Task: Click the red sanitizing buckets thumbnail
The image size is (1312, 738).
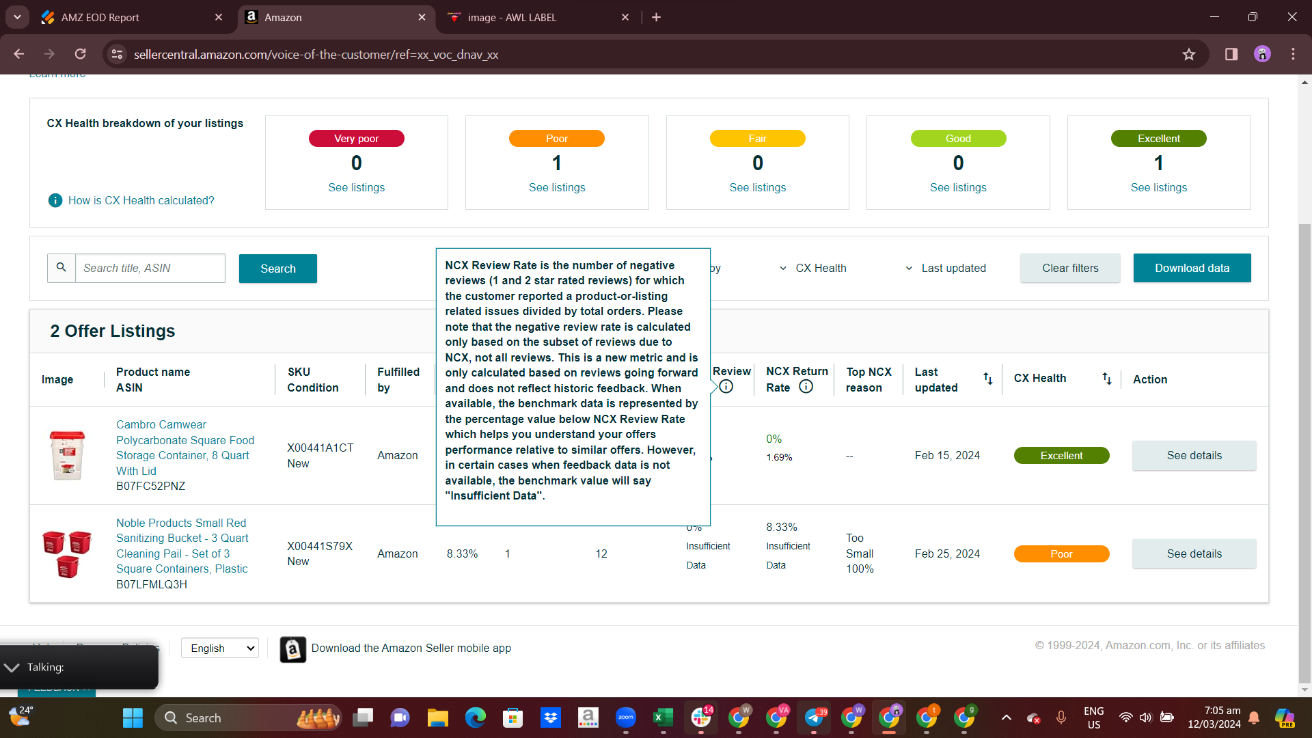Action: 67,553
